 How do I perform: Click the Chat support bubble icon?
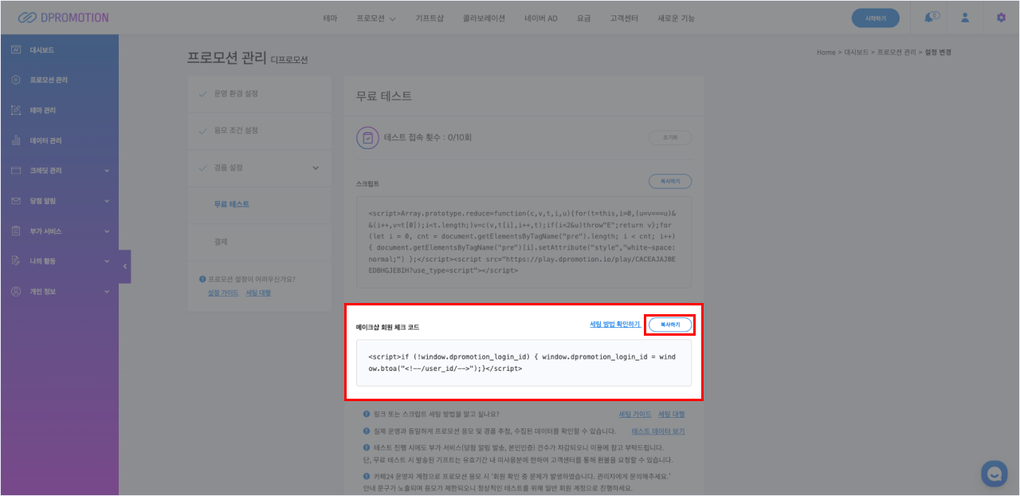(x=994, y=473)
